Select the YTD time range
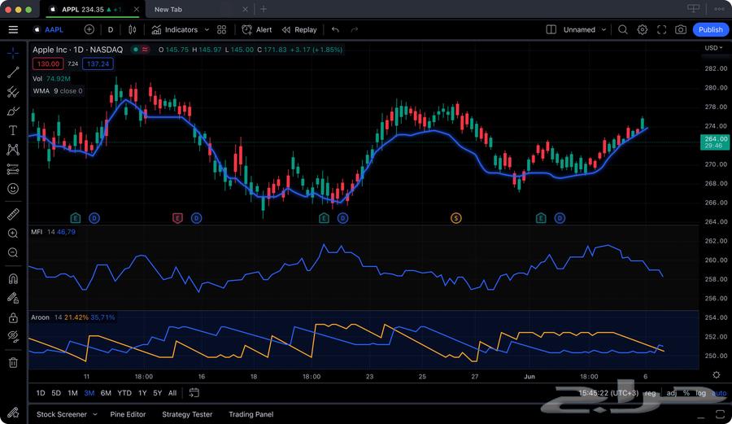Viewport: 732px width, 424px height. [124, 393]
